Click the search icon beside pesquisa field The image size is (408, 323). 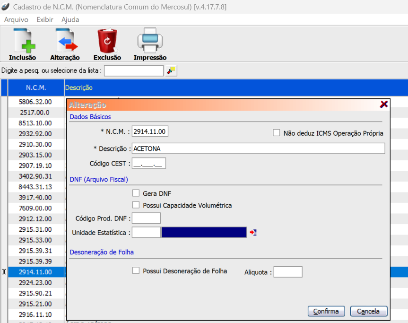tap(171, 70)
